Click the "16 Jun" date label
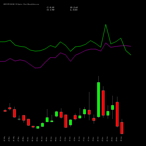Viewport: 146px width, 146px height. [x=79, y=139]
